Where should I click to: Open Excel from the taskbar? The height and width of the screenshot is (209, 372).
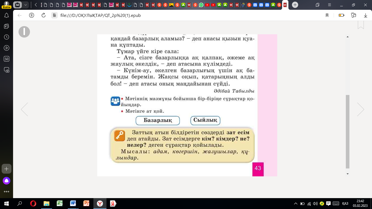click(x=60, y=204)
